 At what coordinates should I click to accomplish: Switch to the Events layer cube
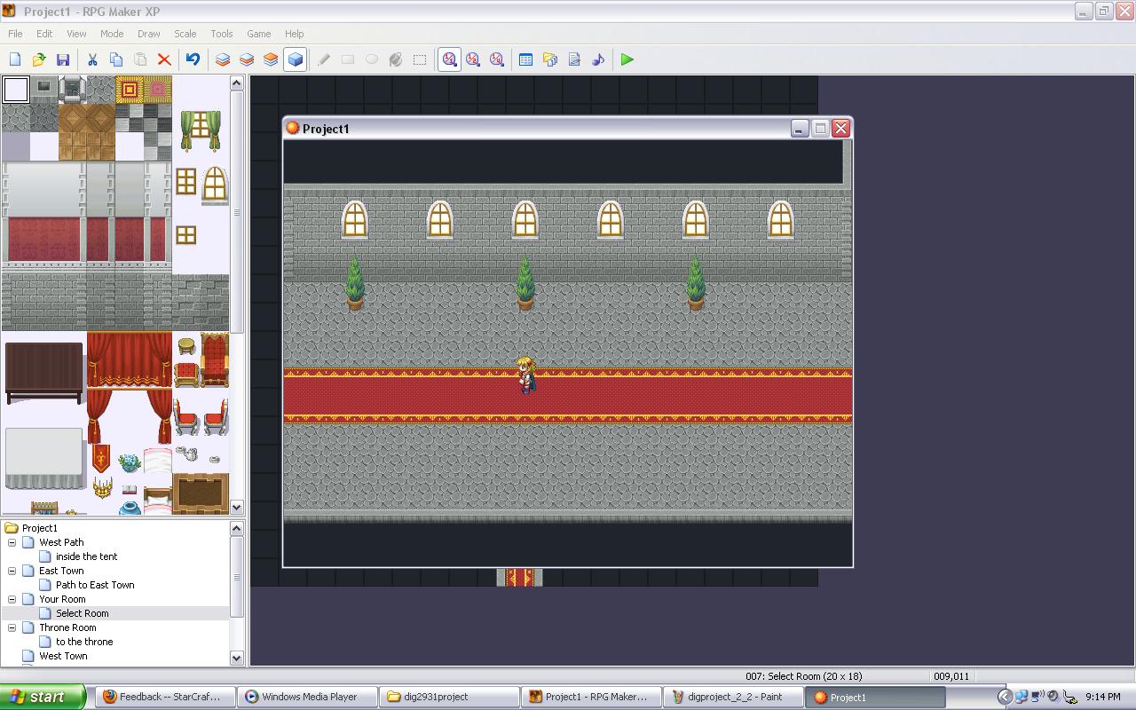(295, 59)
